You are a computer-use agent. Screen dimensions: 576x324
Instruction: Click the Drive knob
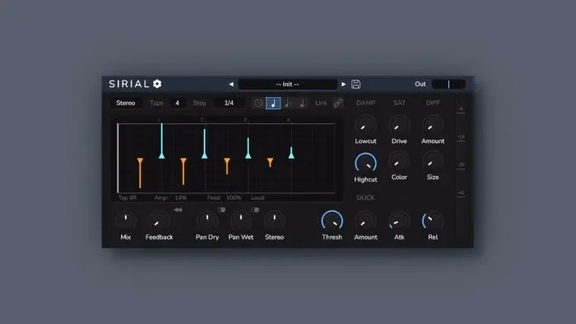coord(399,125)
